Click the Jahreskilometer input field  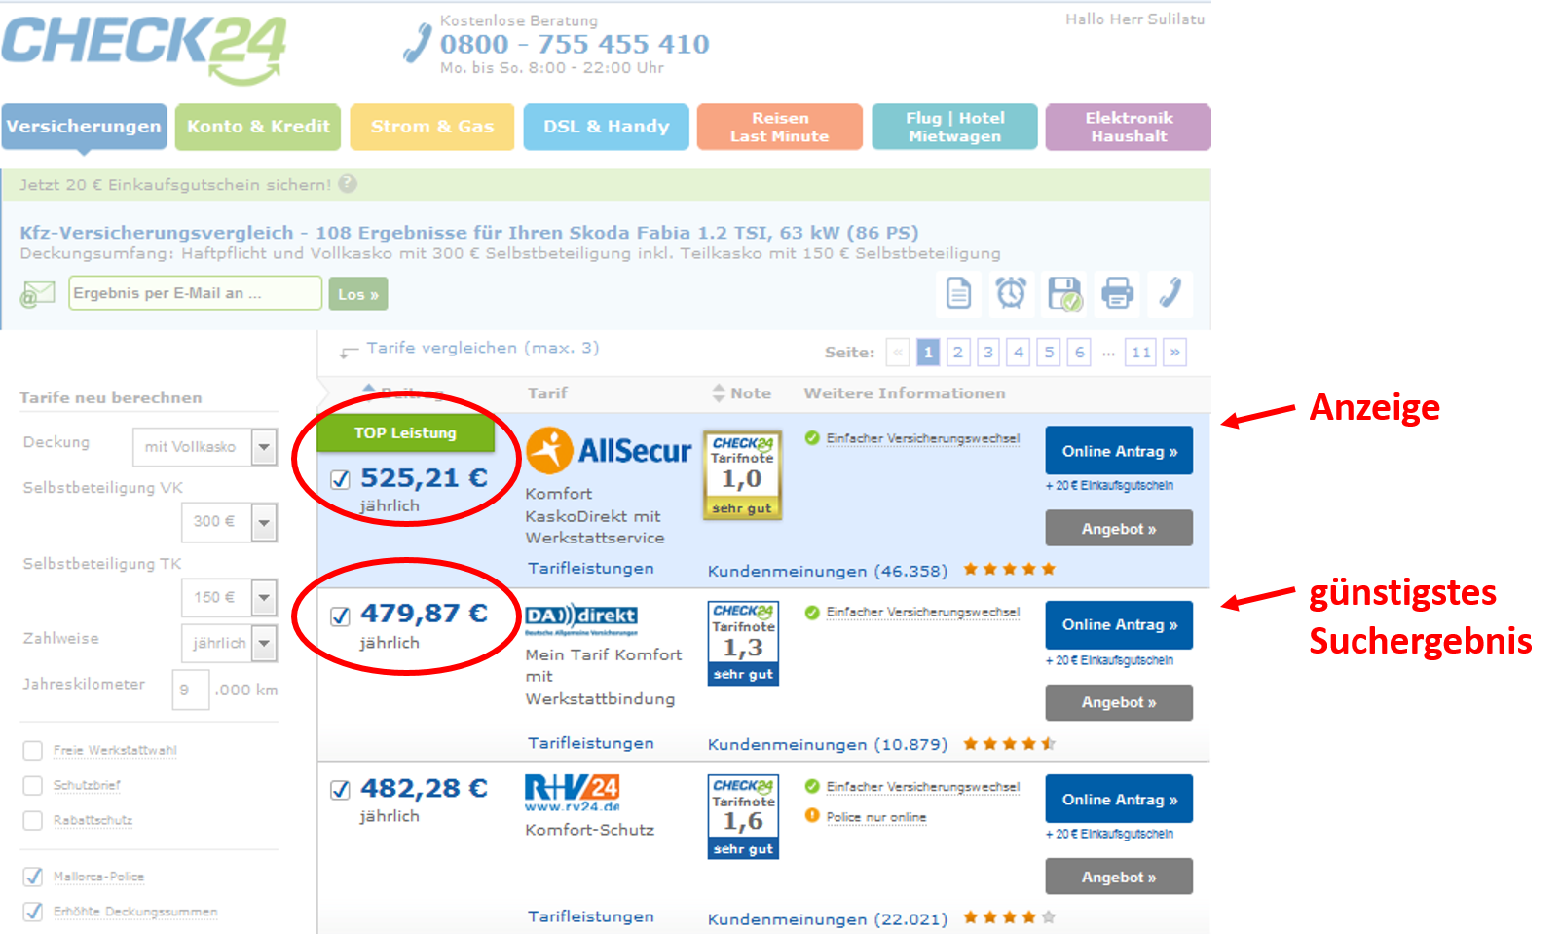191,690
